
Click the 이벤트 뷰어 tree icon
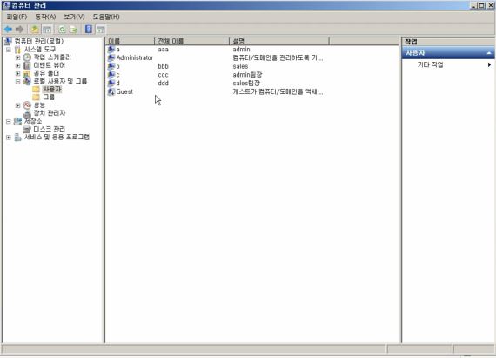point(28,65)
